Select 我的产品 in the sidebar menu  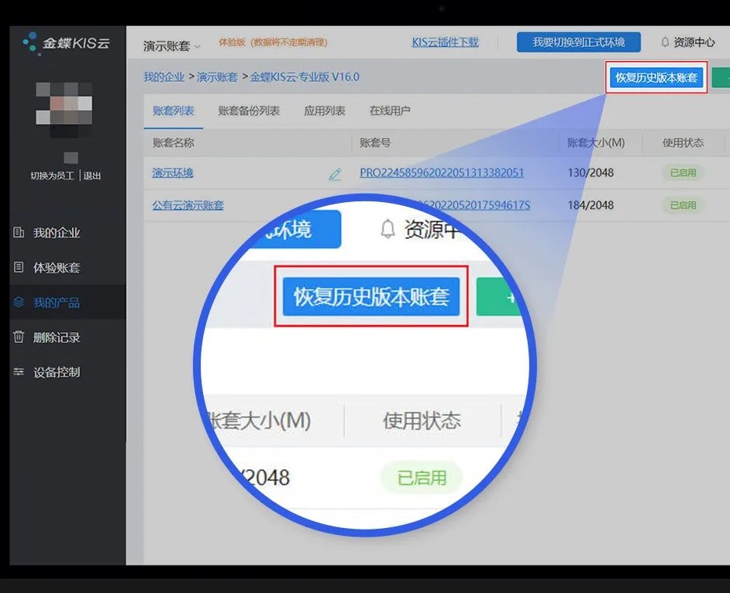pyautogui.click(x=56, y=303)
